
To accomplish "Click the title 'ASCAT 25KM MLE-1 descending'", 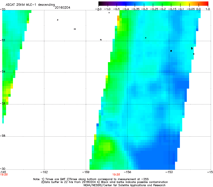I will click(x=30, y=5).
